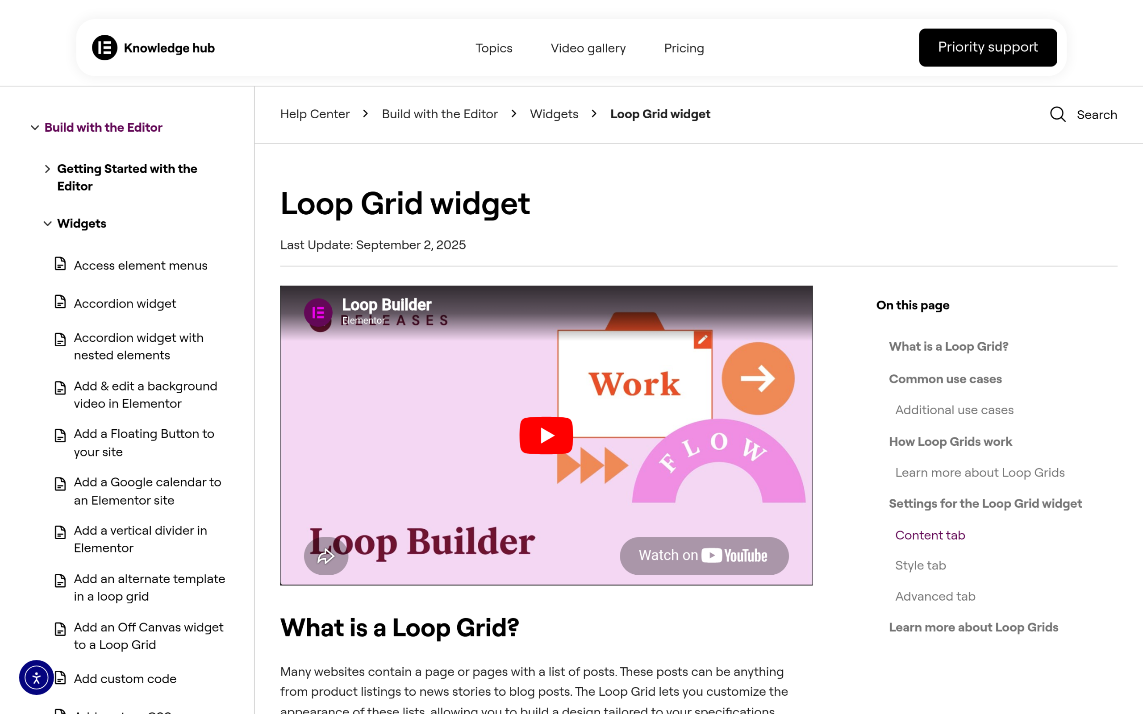
Task: Open Add a Floating Button to your site
Action: pyautogui.click(x=144, y=443)
